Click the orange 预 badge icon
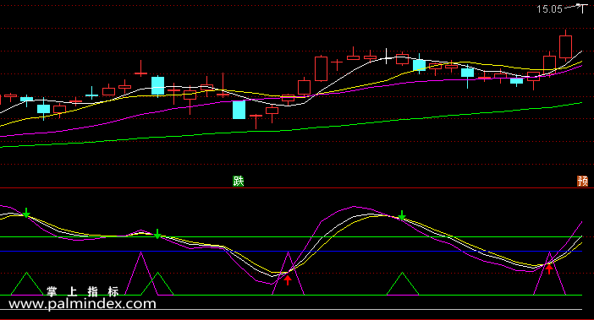The width and height of the screenshot is (594, 320). tap(582, 181)
